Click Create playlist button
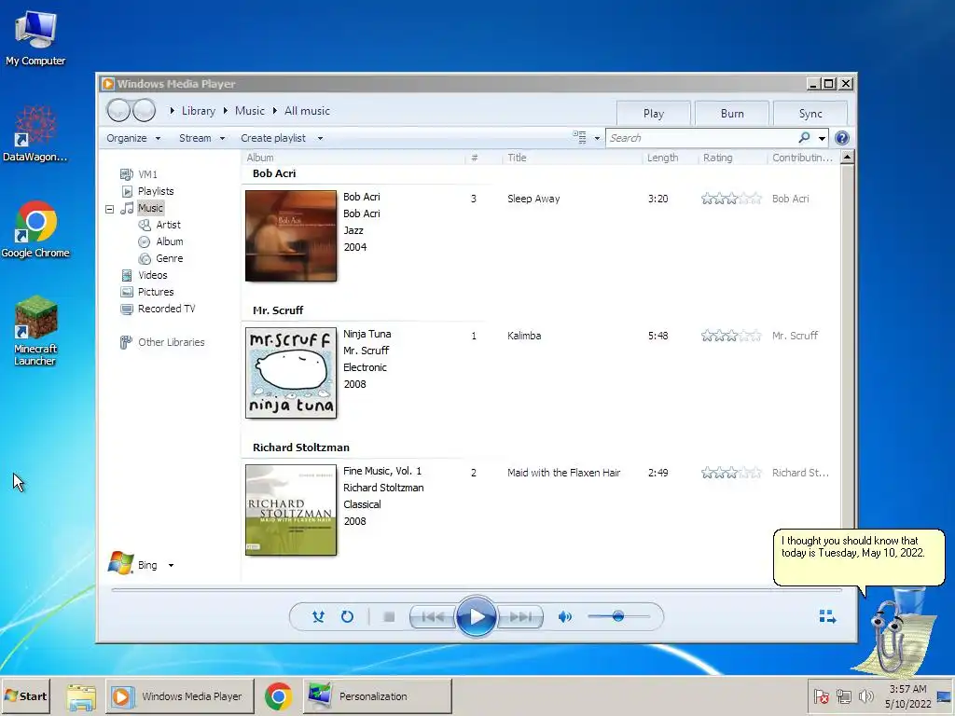This screenshot has height=716, width=955. click(x=273, y=138)
